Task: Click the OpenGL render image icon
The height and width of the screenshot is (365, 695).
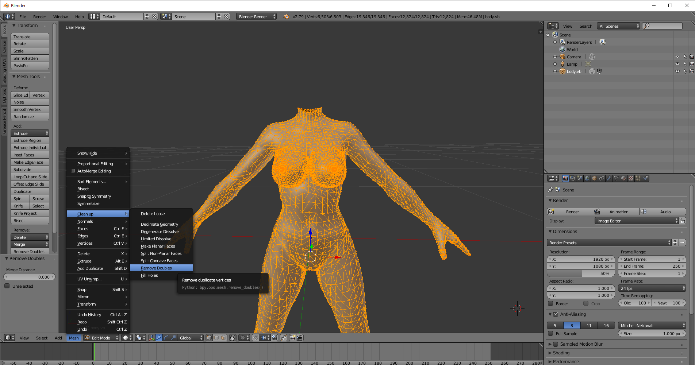Action: coord(292,338)
